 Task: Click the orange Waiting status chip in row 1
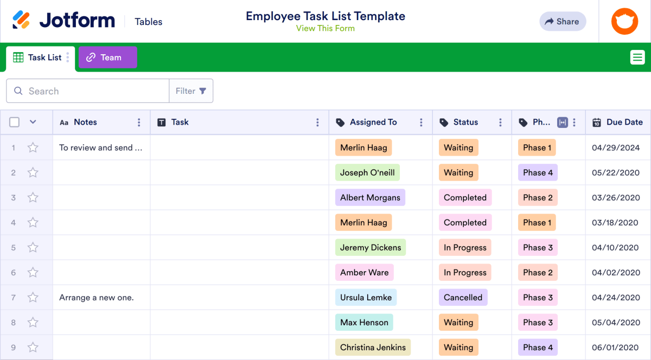pos(458,147)
